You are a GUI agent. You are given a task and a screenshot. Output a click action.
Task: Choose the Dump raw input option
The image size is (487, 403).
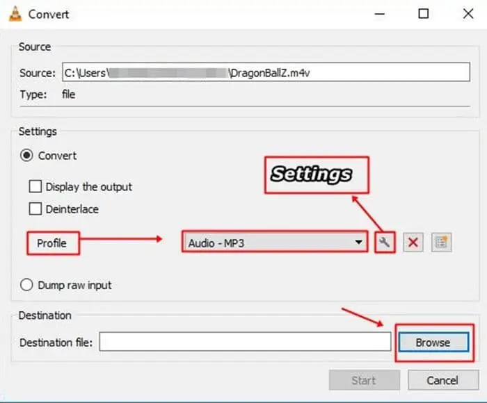click(x=28, y=285)
